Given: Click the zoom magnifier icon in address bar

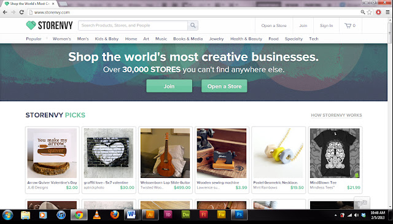Looking at the screenshot, I should pos(363,12).
